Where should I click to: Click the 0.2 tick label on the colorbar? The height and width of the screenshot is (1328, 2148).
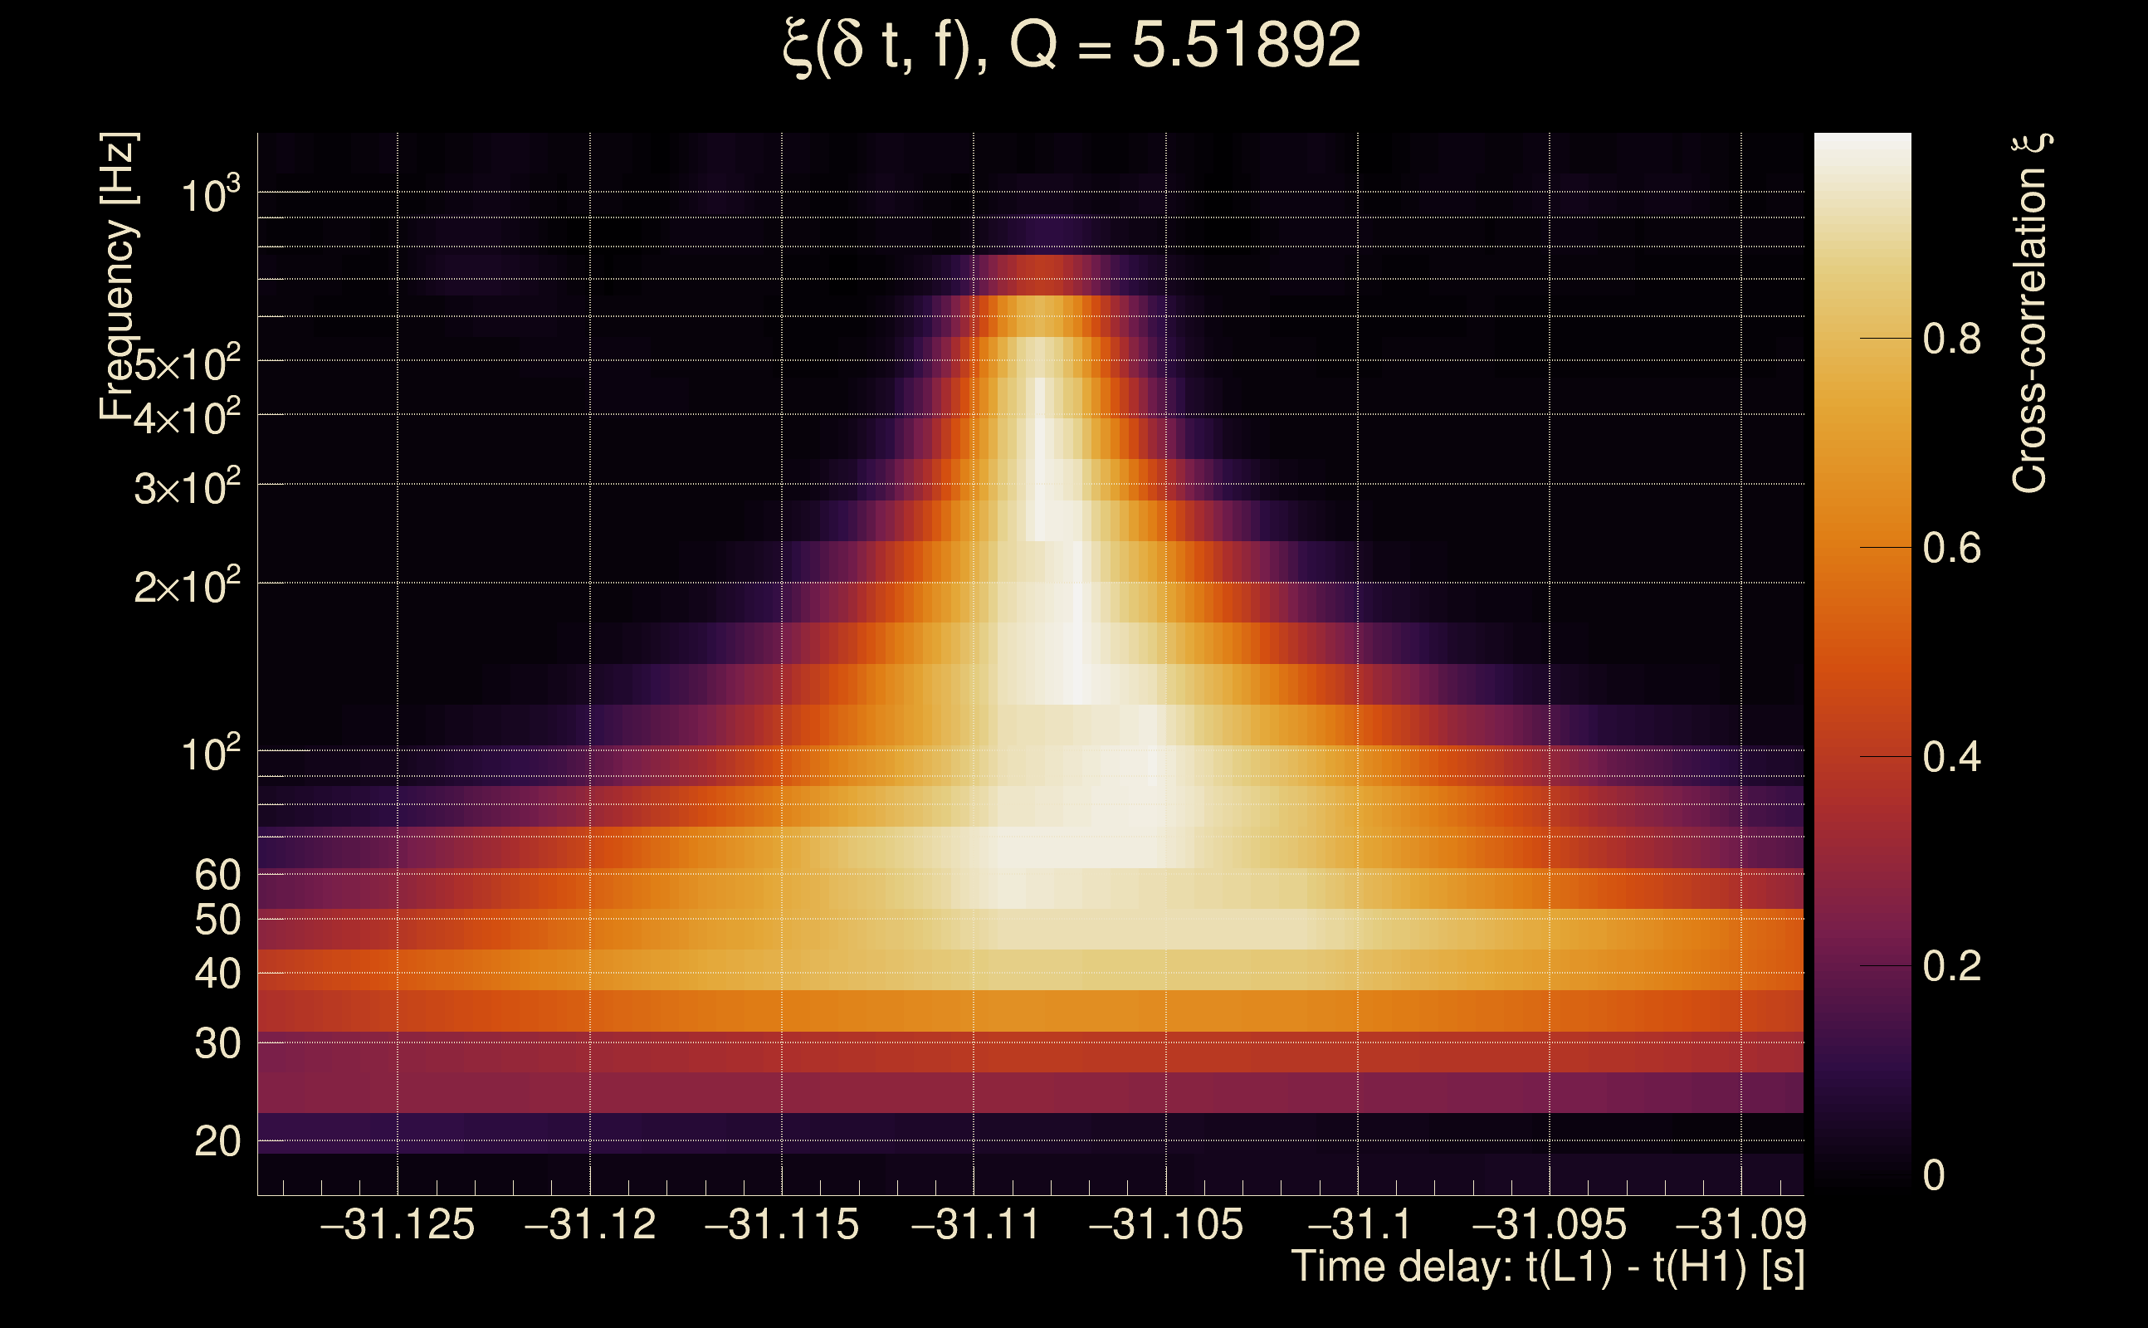coord(1950,967)
